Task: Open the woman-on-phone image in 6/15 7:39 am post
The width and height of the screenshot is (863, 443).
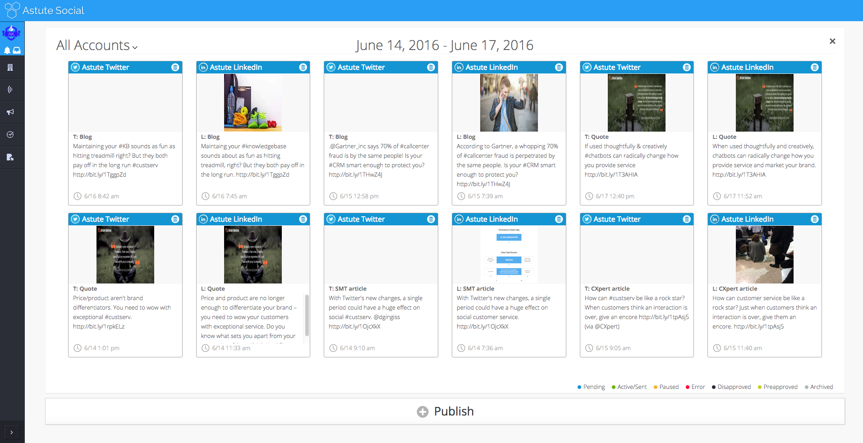Action: click(509, 103)
